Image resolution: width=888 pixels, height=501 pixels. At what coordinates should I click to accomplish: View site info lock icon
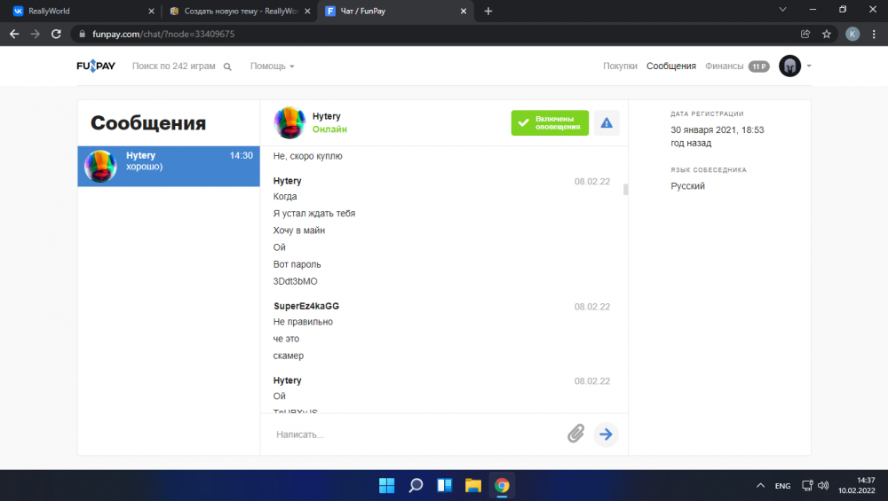(82, 34)
